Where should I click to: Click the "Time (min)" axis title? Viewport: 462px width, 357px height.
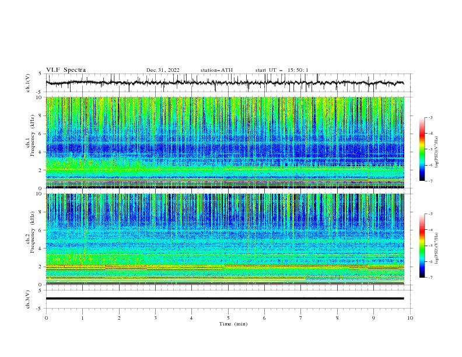coord(233,324)
